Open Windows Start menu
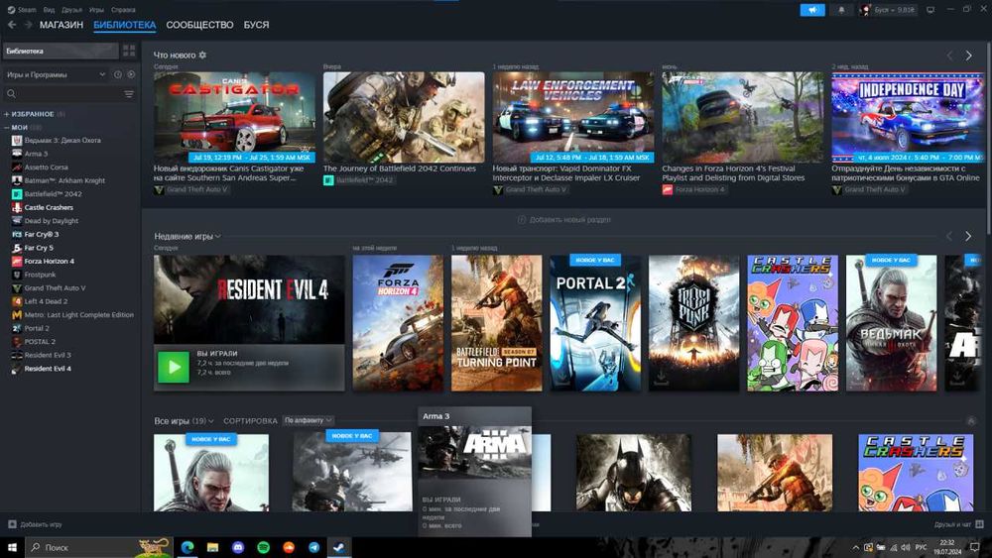 click(12, 547)
